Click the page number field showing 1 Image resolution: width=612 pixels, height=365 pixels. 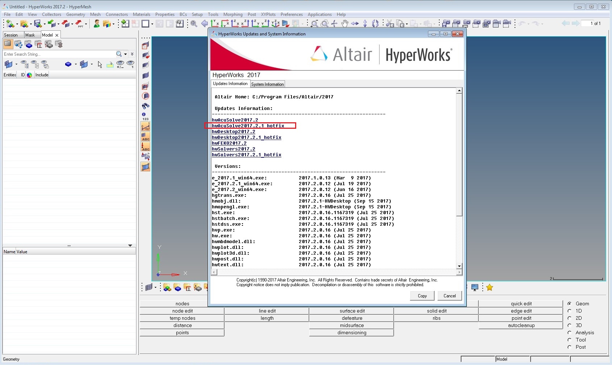click(587, 24)
